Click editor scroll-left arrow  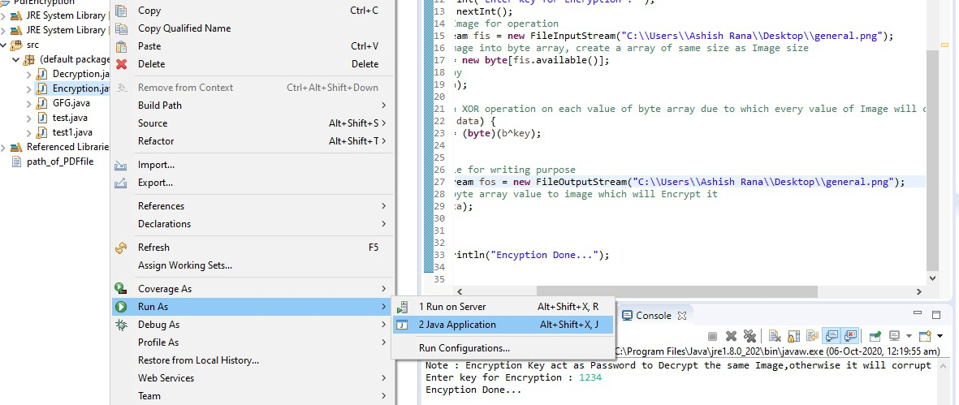pos(460,292)
